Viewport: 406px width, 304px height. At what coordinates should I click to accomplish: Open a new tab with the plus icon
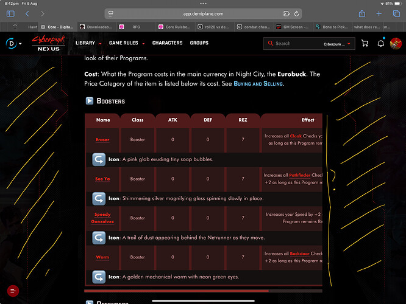tap(379, 14)
